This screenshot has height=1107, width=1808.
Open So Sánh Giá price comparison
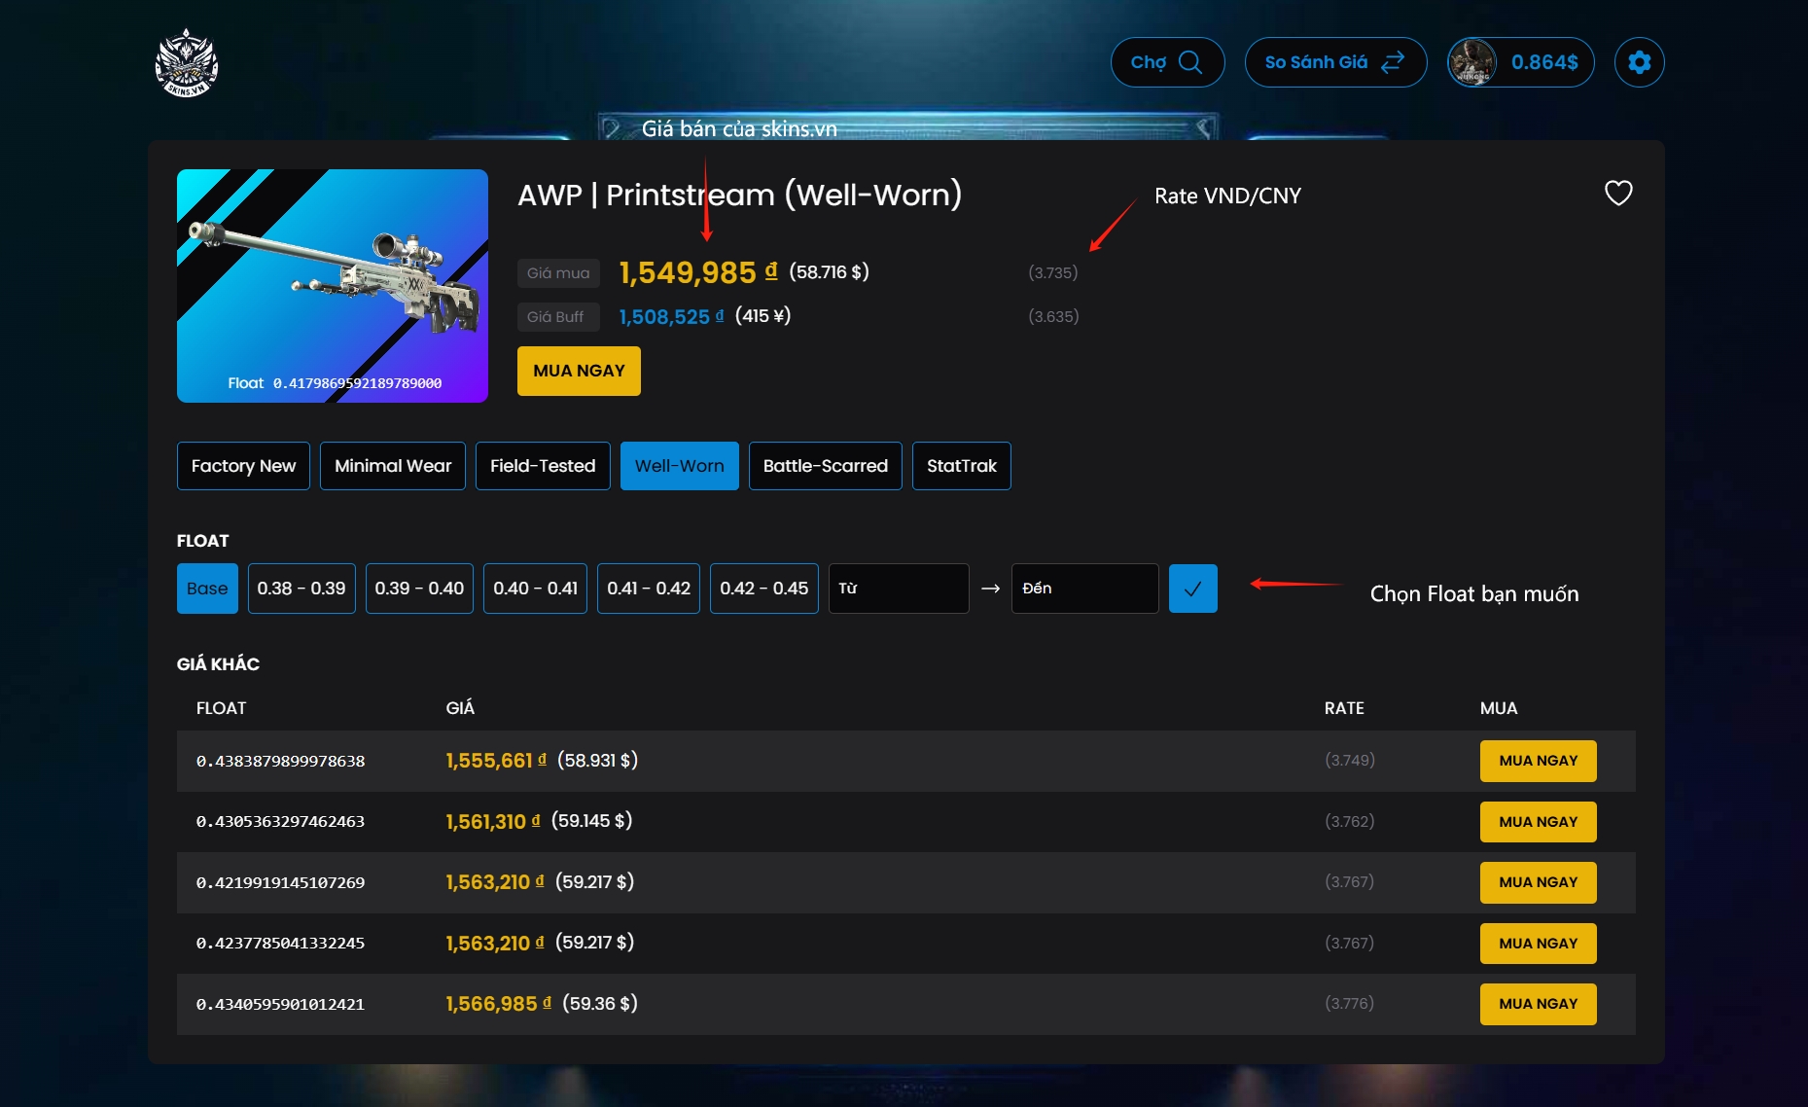1334,62
